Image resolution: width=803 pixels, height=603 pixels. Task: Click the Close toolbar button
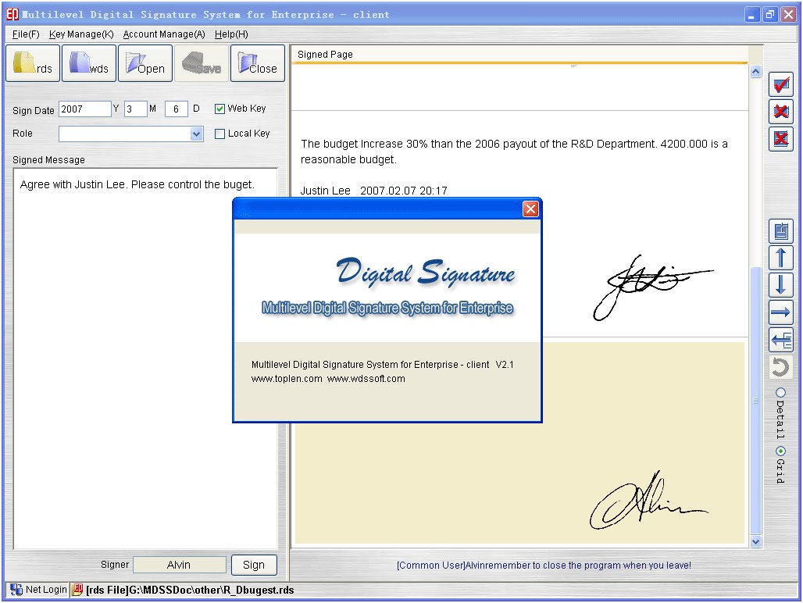[x=258, y=63]
